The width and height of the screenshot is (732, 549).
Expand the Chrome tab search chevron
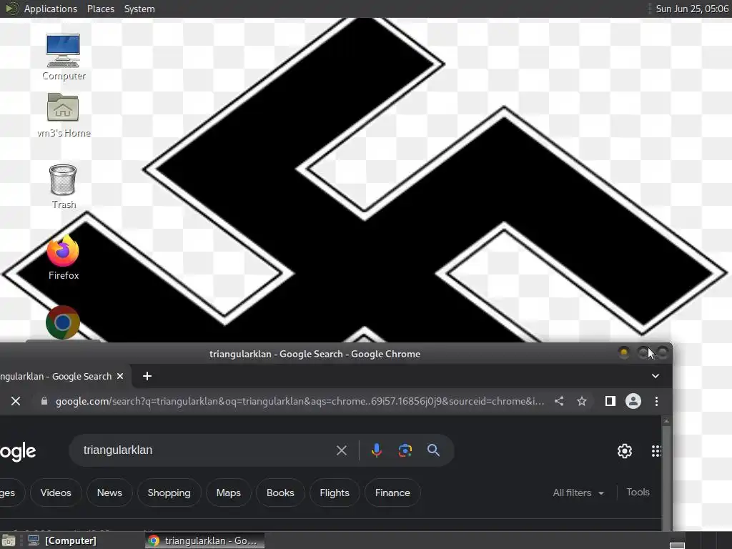pos(656,376)
